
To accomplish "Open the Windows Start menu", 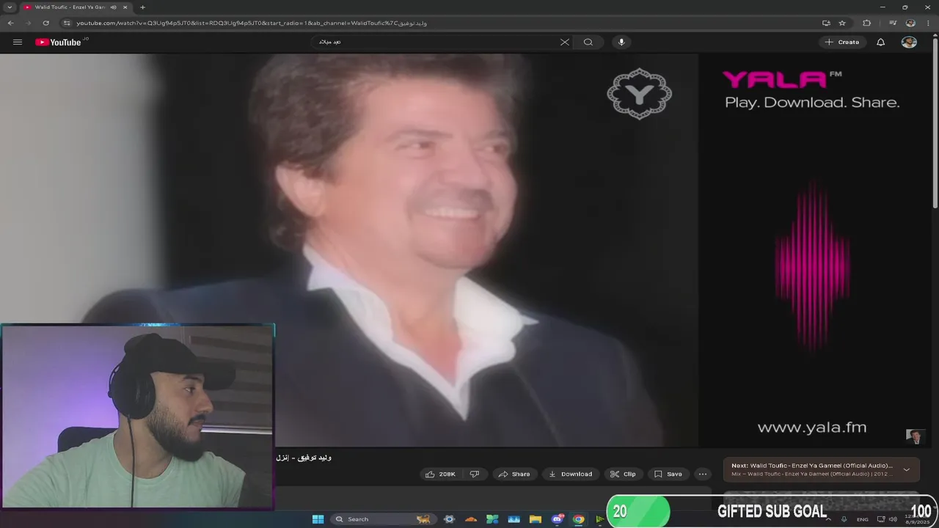I will [318, 519].
